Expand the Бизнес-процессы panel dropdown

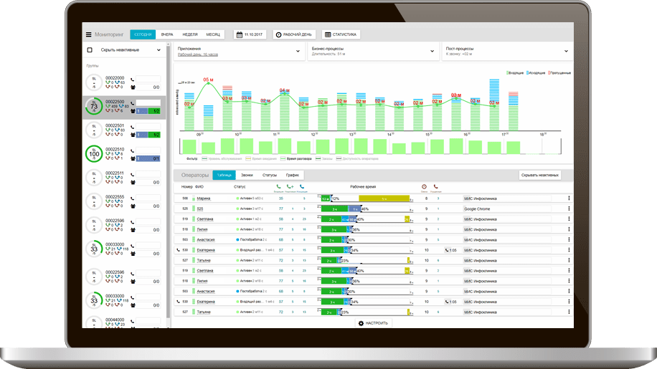[x=432, y=51]
